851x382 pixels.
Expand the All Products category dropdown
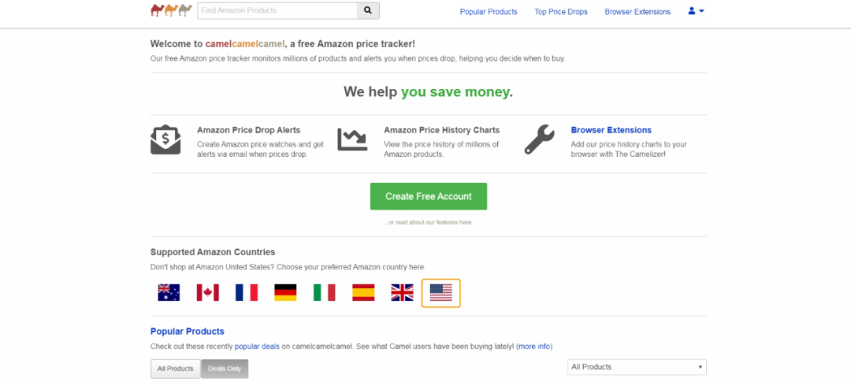[637, 367]
